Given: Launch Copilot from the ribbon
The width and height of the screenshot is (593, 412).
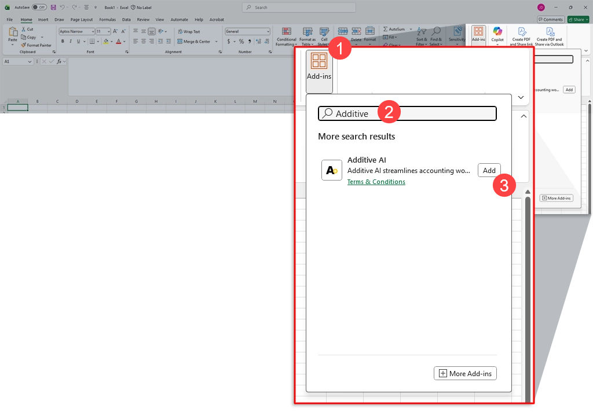Looking at the screenshot, I should pyautogui.click(x=497, y=36).
